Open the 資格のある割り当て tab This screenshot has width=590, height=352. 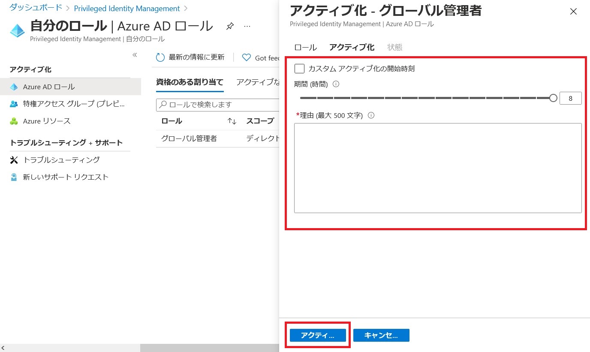pos(190,82)
